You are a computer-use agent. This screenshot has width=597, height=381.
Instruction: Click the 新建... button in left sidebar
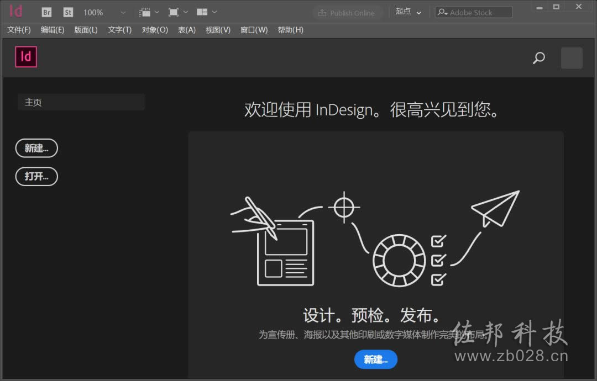(36, 148)
